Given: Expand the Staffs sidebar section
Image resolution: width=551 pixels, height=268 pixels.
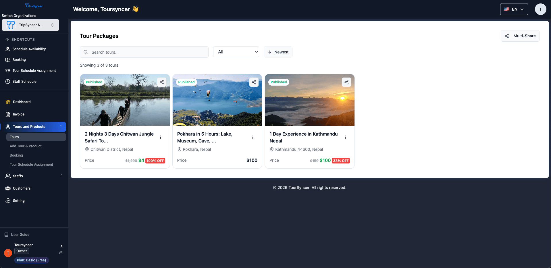Looking at the screenshot, I should coord(34,176).
